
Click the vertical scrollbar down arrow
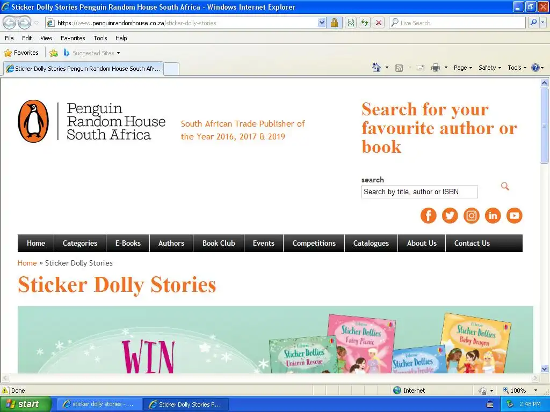[545, 369]
